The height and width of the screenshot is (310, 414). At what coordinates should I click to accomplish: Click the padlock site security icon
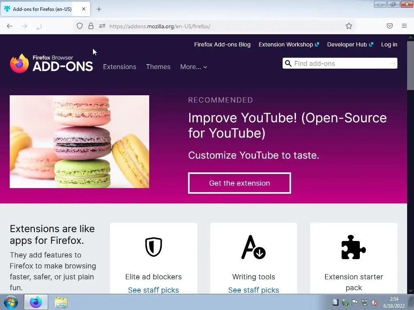91,26
